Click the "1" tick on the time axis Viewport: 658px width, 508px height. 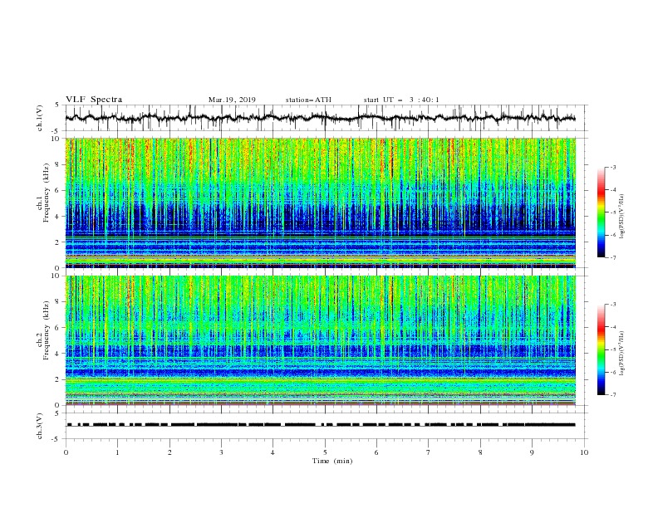tap(117, 452)
